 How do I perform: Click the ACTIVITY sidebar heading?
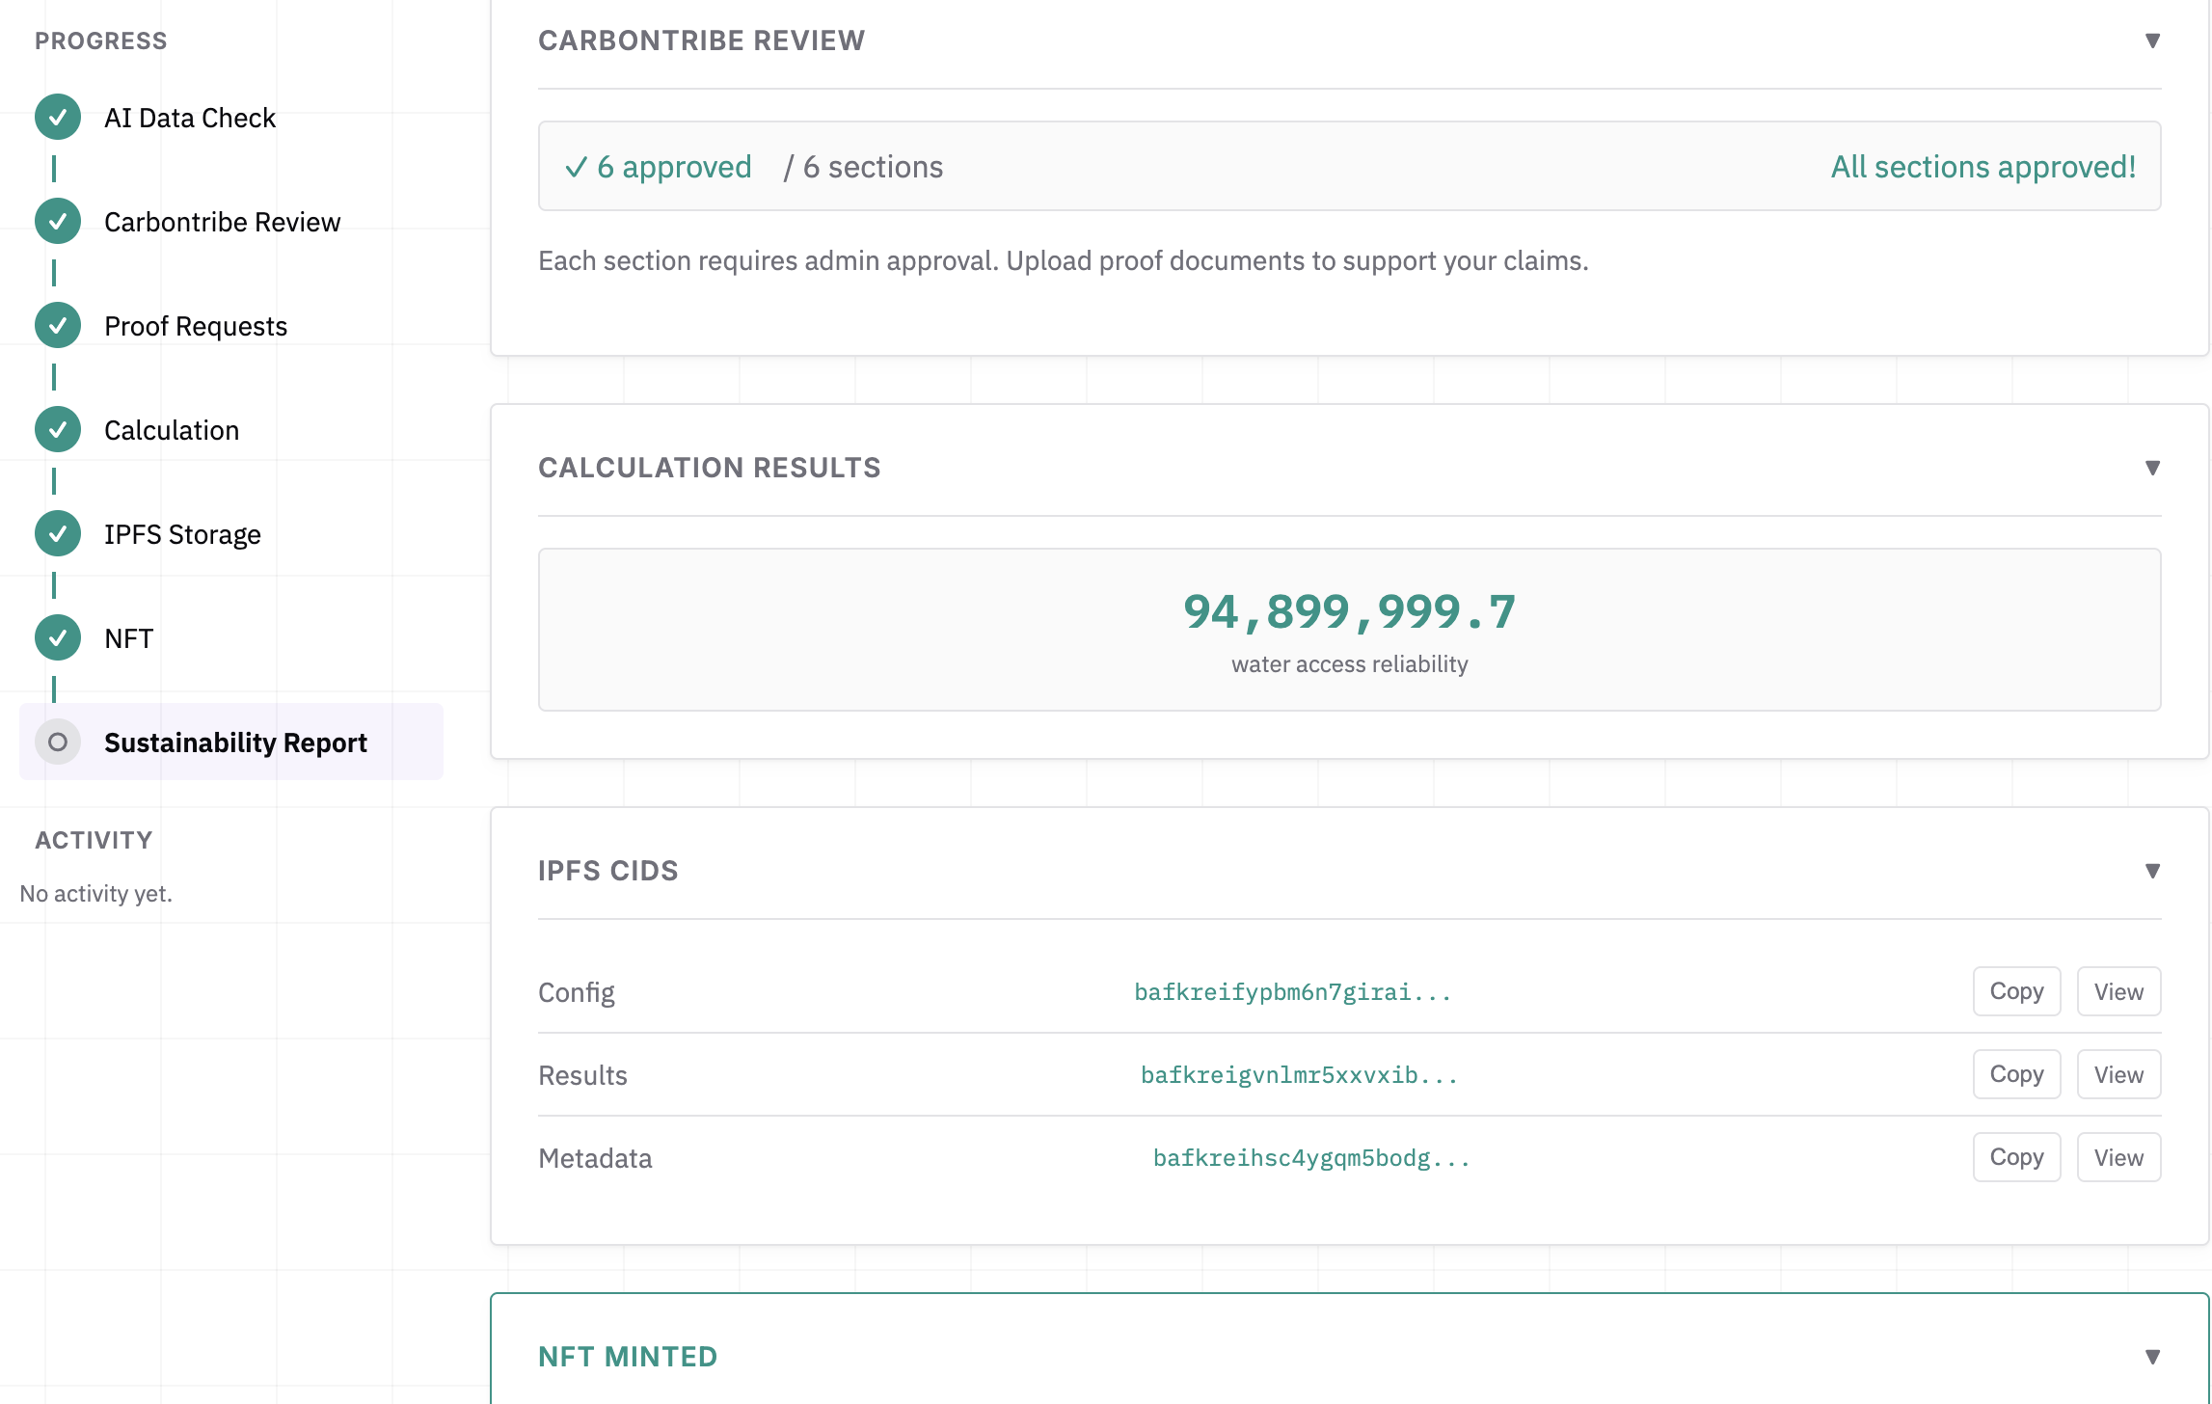(x=94, y=840)
